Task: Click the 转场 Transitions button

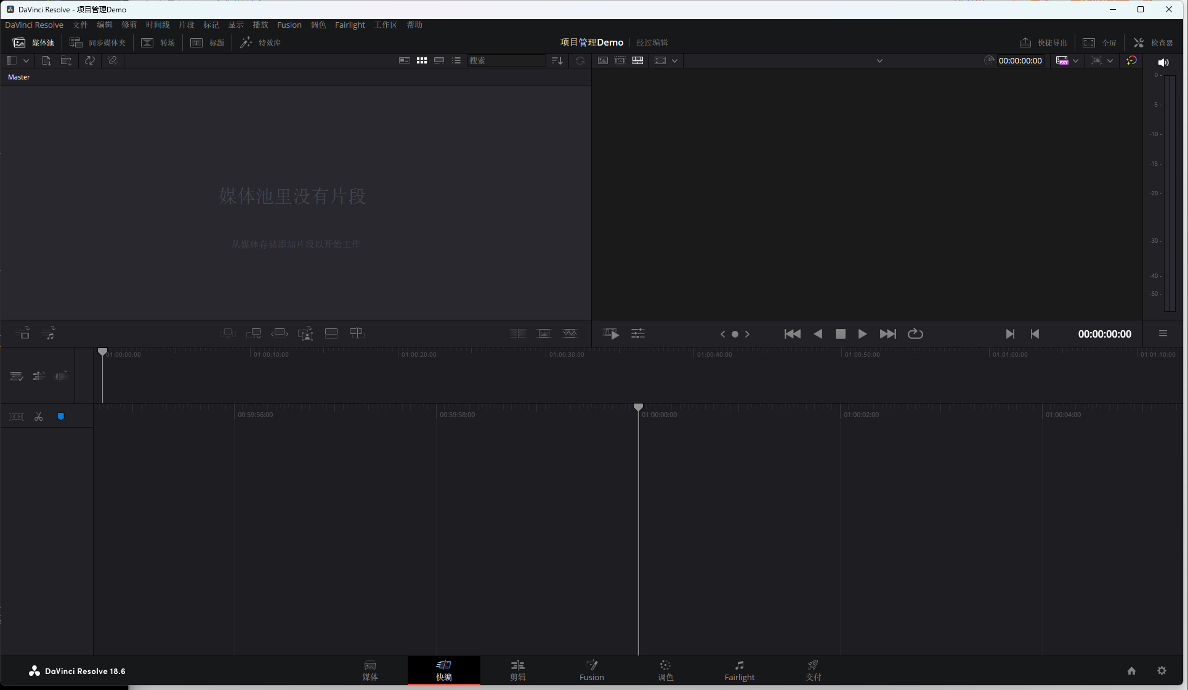Action: (158, 43)
